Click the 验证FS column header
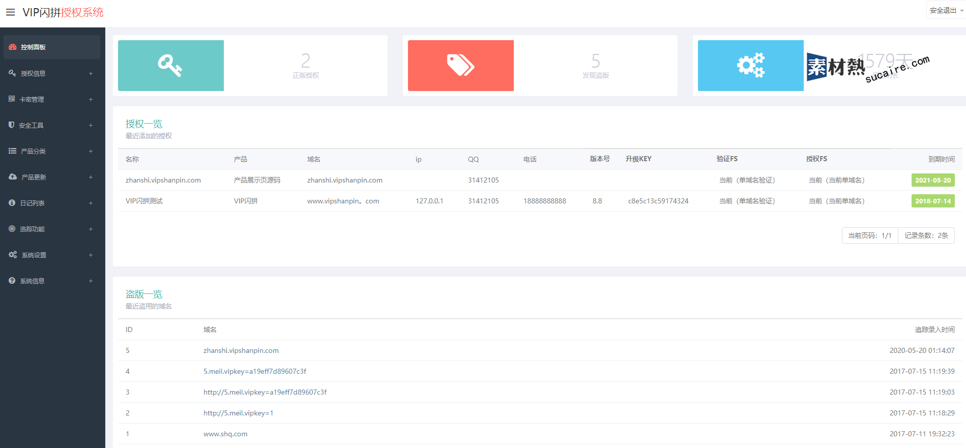This screenshot has width=966, height=448. coord(727,159)
